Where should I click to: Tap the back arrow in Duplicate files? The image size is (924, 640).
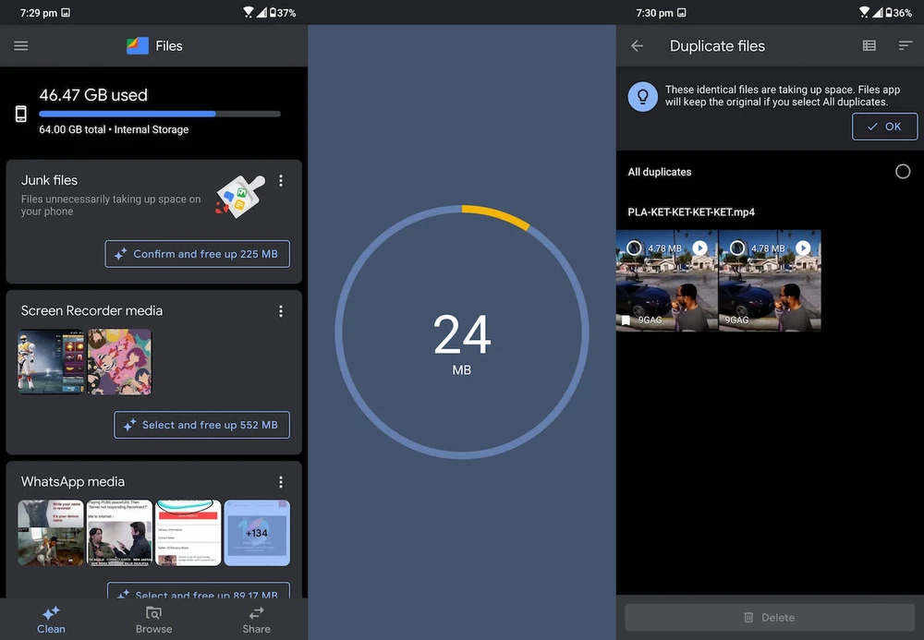pos(637,46)
